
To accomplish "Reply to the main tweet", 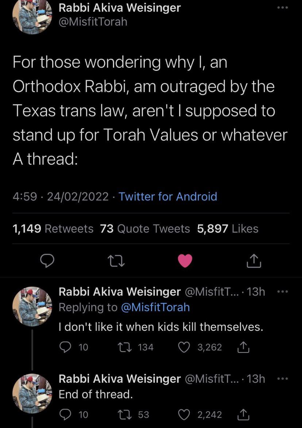I will click(x=47, y=260).
